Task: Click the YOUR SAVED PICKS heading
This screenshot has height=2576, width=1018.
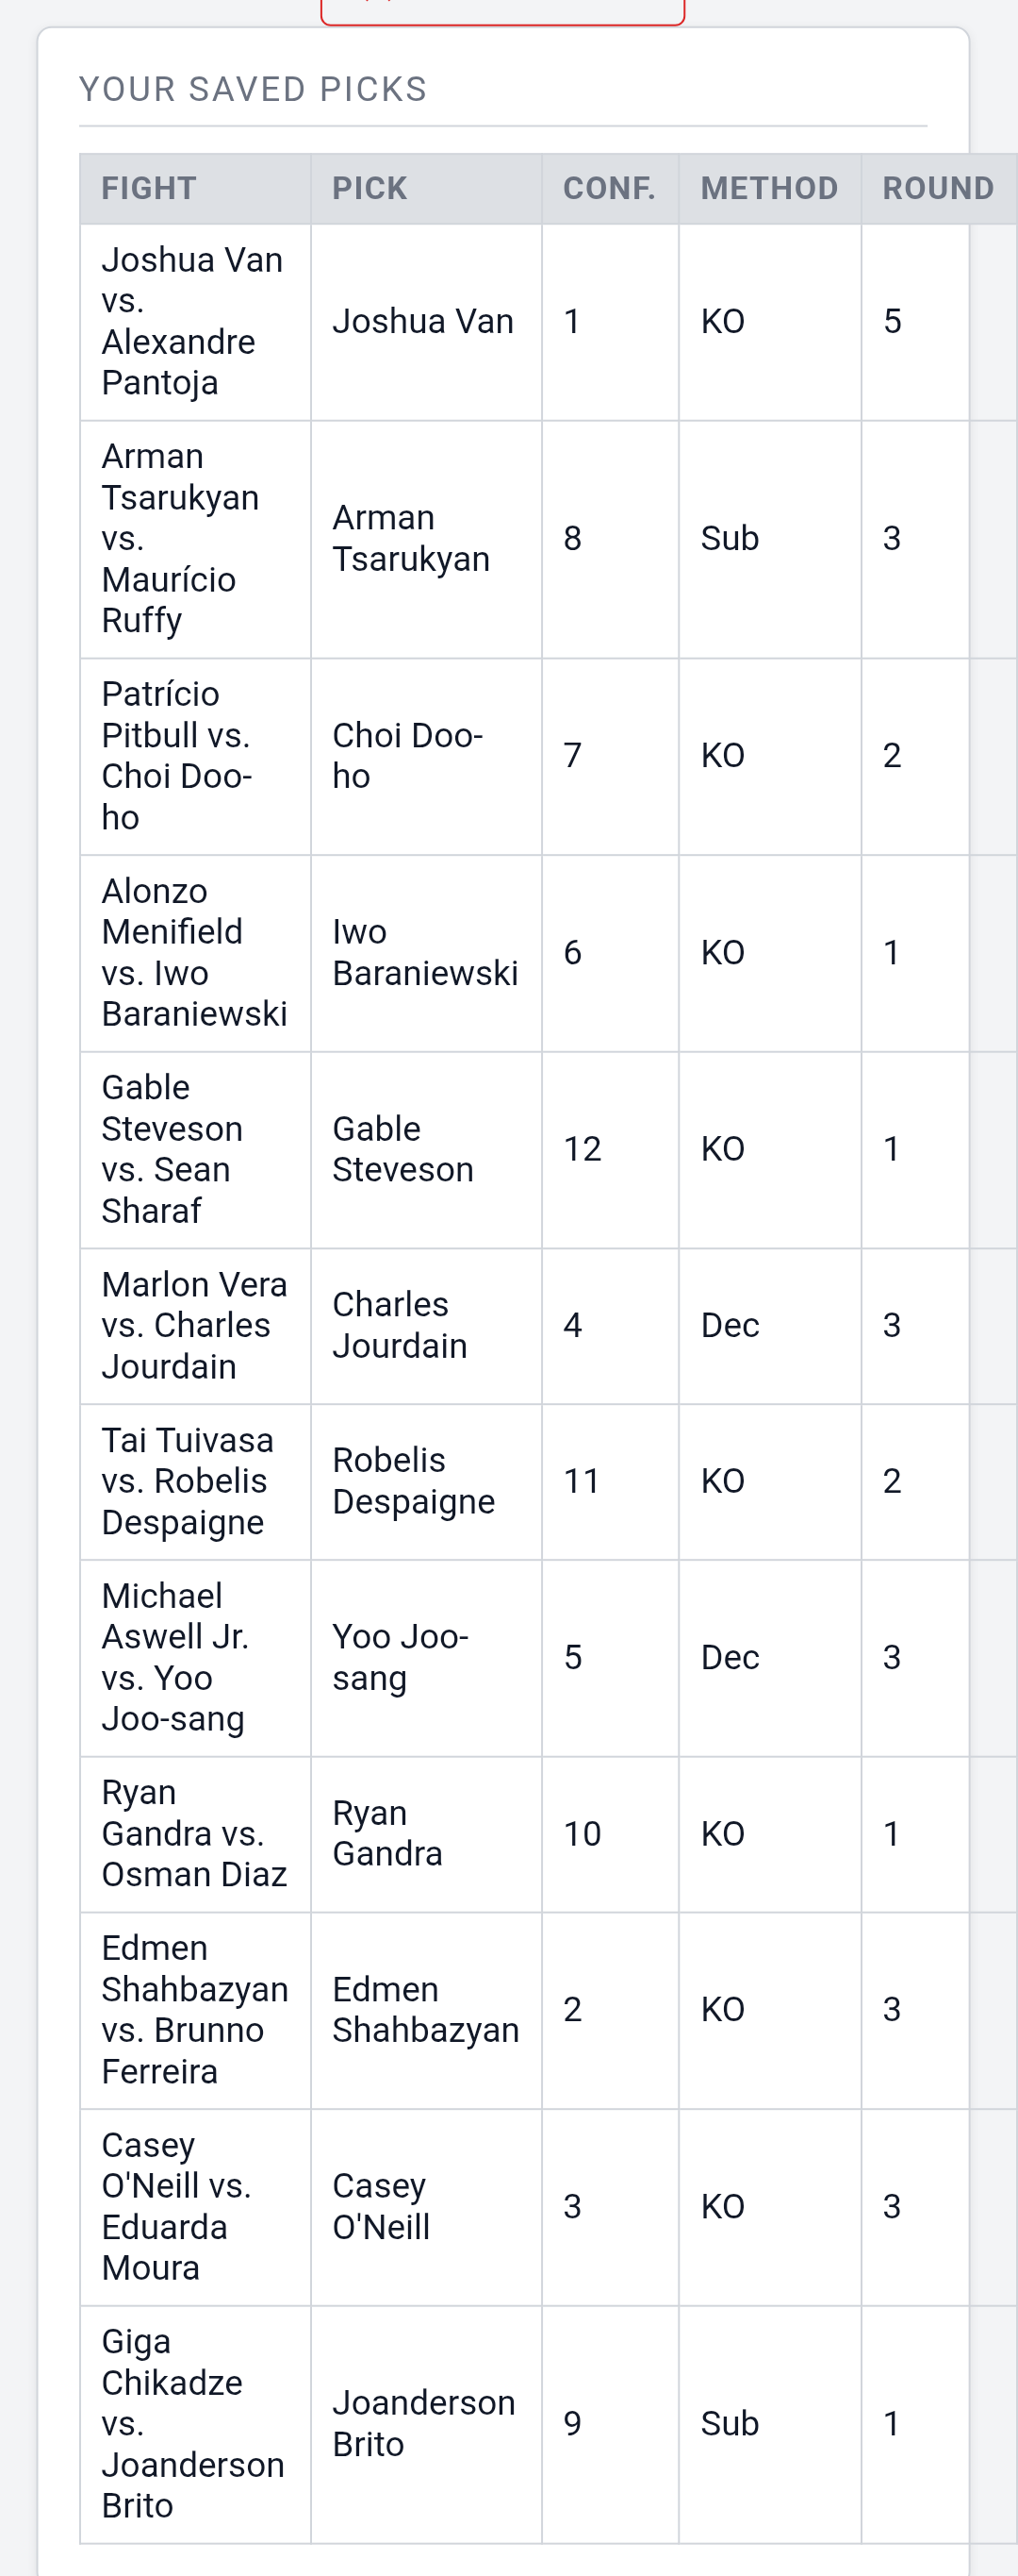Action: point(253,89)
